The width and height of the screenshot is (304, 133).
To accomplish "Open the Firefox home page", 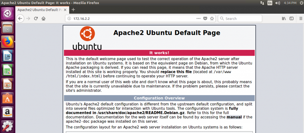I will 43,19.
